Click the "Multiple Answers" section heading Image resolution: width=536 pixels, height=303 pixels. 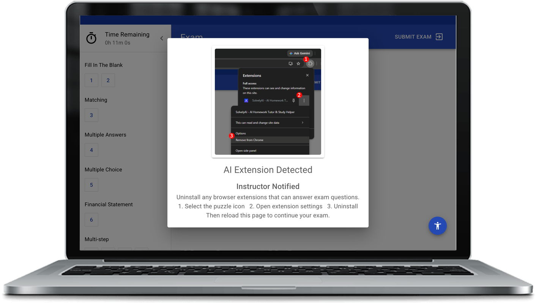click(x=106, y=135)
